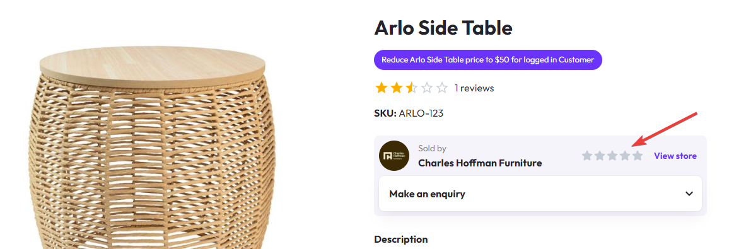Click the purple $50 price reduction badge

tap(487, 60)
